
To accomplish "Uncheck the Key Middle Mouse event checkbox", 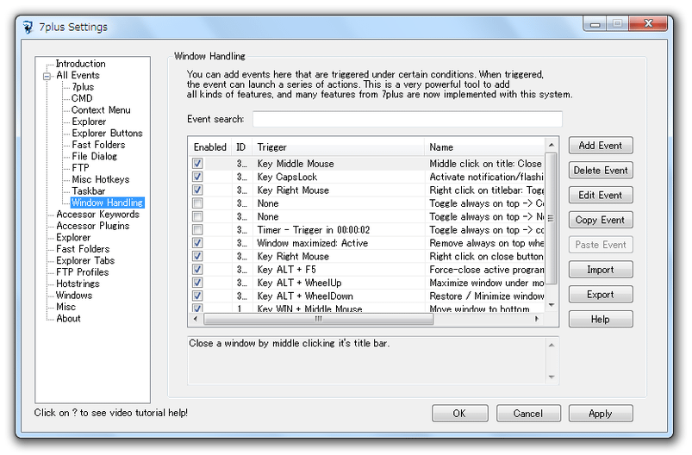I will pos(197,164).
